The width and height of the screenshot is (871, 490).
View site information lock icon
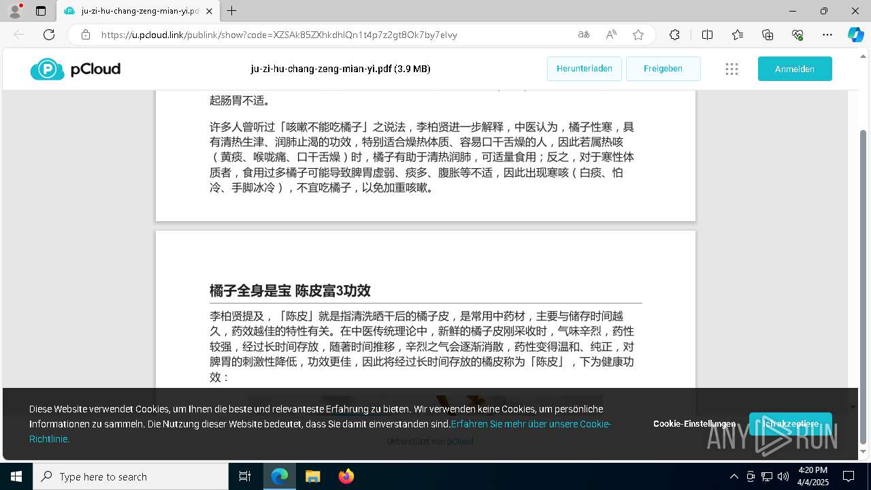[85, 35]
